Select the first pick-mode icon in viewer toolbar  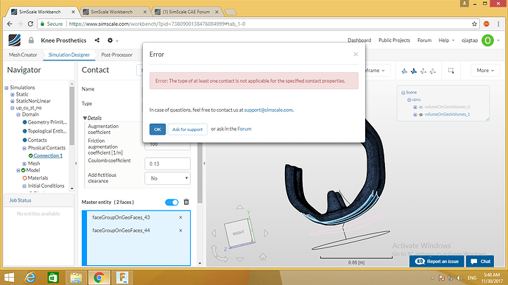404,71
